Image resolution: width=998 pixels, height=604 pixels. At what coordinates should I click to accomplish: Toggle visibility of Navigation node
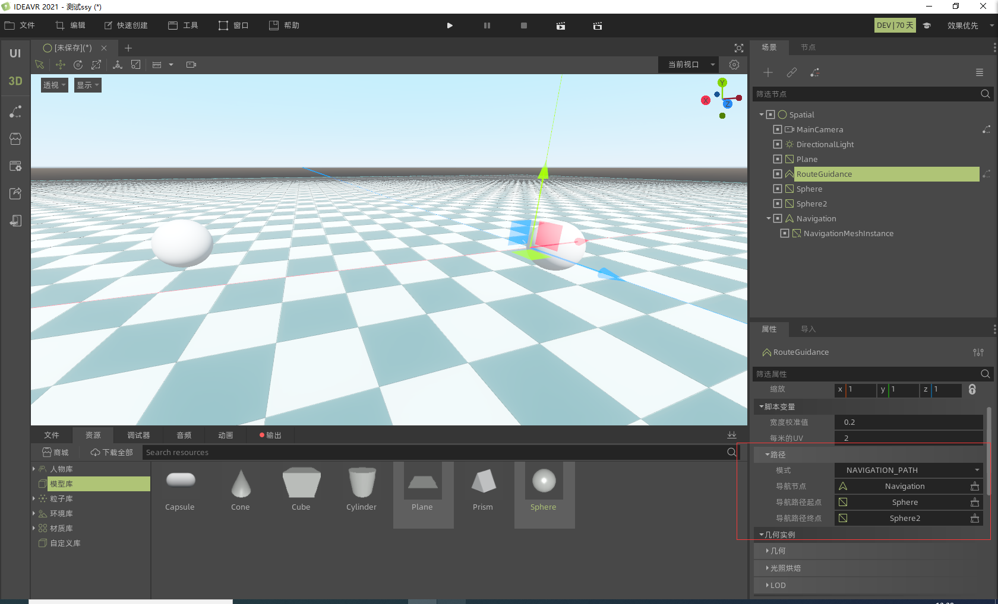point(778,218)
